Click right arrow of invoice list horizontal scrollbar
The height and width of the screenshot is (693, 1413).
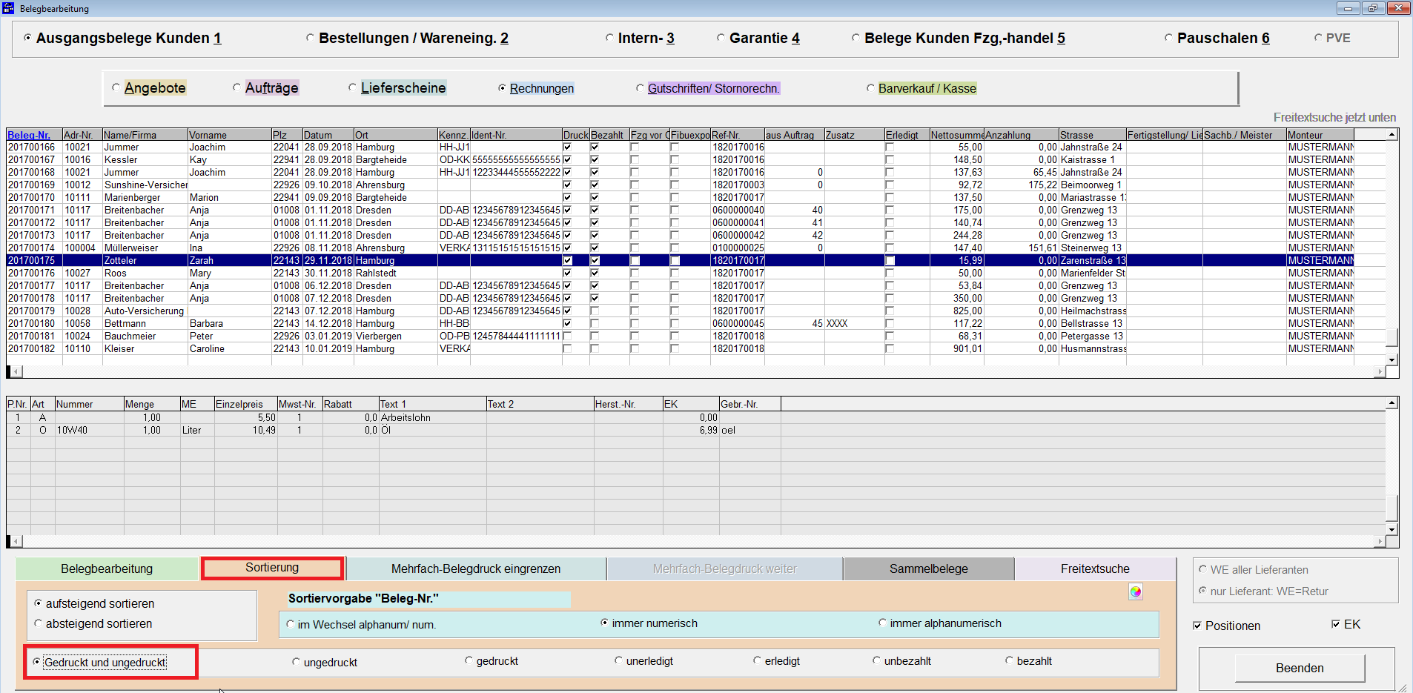point(1380,372)
